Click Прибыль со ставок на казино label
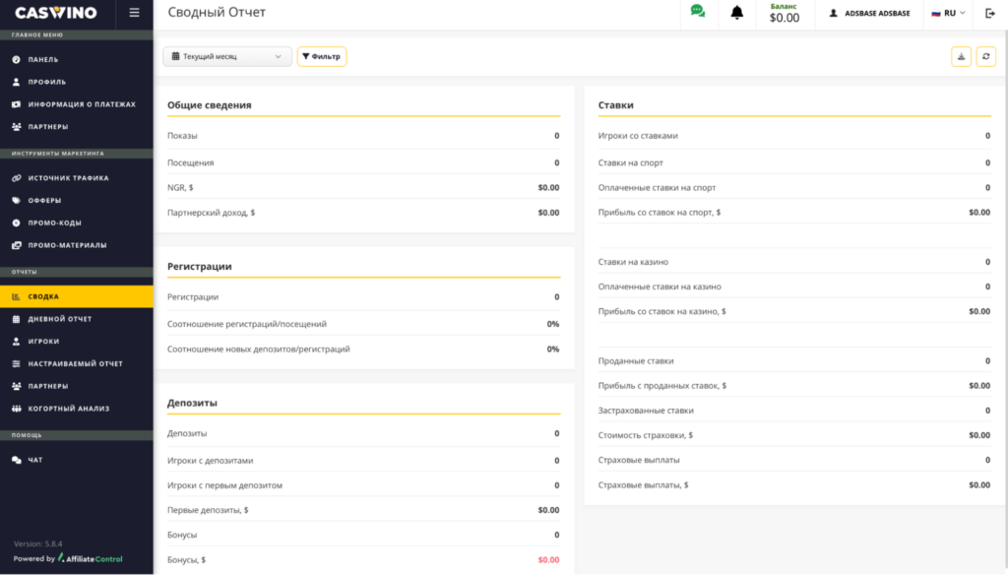 pos(662,311)
